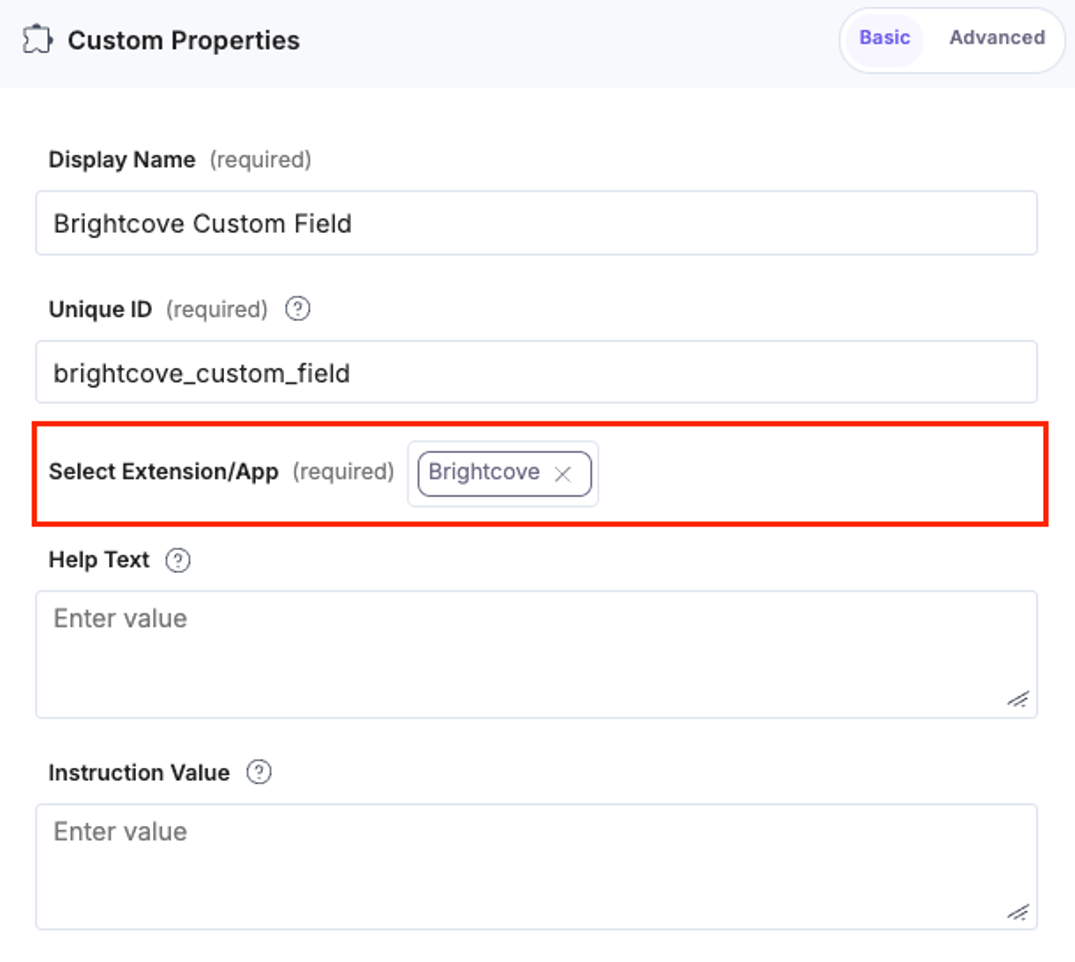The image size is (1075, 962).
Task: Click the Instruction Value label text
Action: pos(139,773)
